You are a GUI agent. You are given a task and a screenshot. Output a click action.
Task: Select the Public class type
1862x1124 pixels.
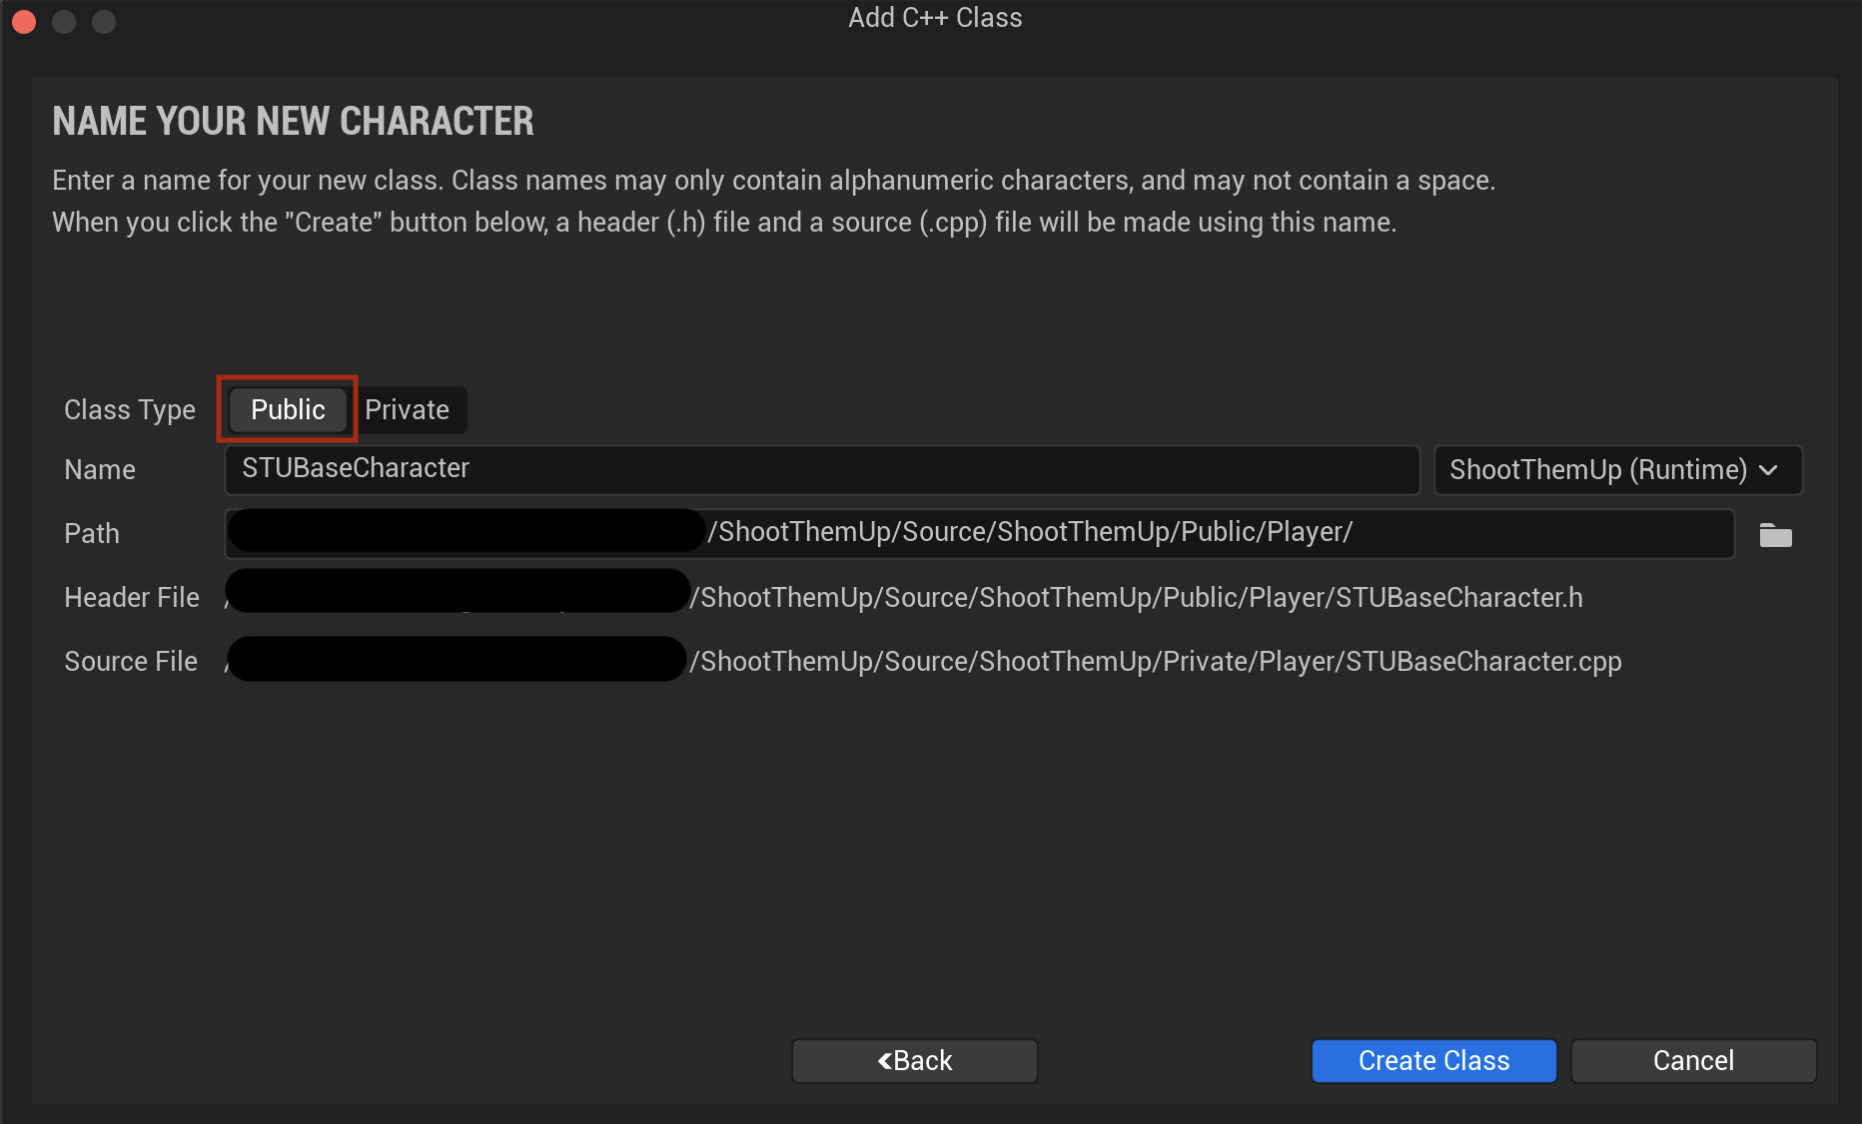[x=288, y=409]
